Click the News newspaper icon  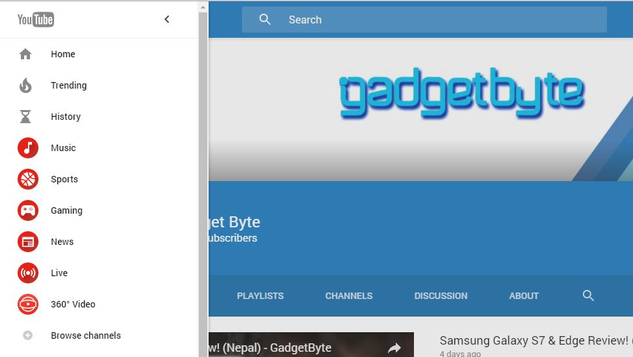(x=28, y=242)
